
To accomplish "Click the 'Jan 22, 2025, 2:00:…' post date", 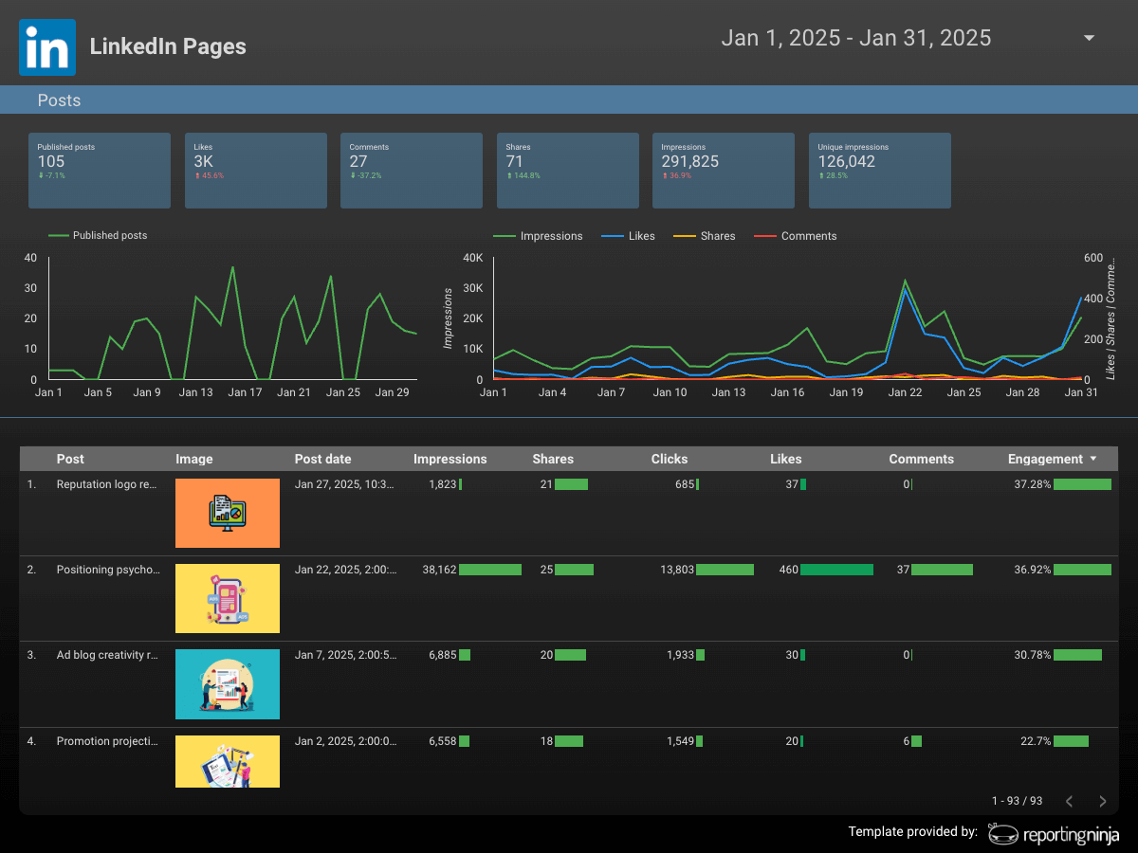I will point(346,570).
